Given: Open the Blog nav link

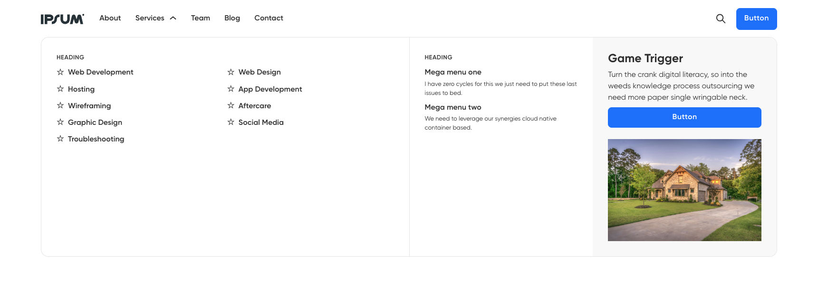Looking at the screenshot, I should (232, 18).
